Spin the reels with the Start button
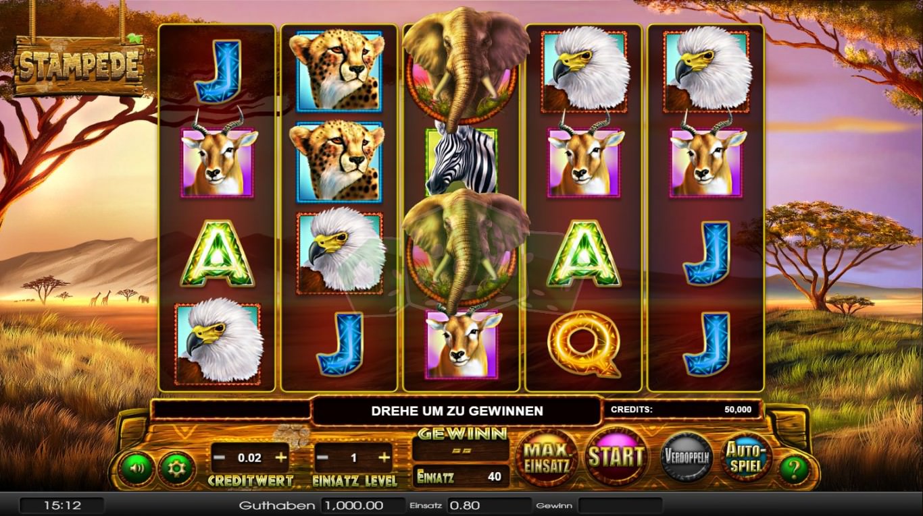The width and height of the screenshot is (923, 516). coord(615,457)
